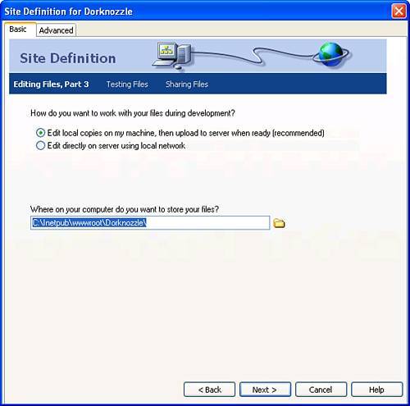Click the computer illustration in banner
Image resolution: width=410 pixels, height=406 pixels.
(x=171, y=56)
